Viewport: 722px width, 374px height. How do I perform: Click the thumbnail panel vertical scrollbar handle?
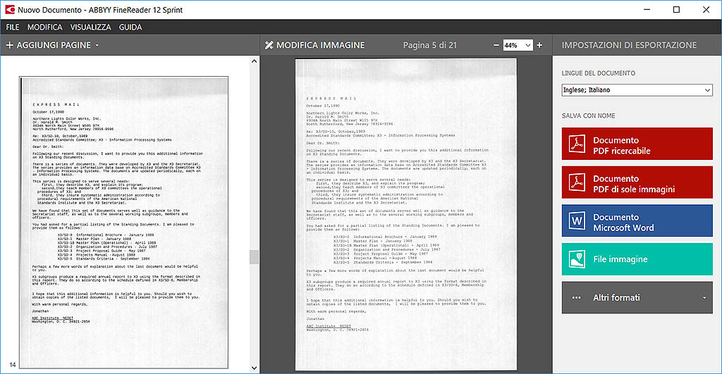pyautogui.click(x=254, y=257)
